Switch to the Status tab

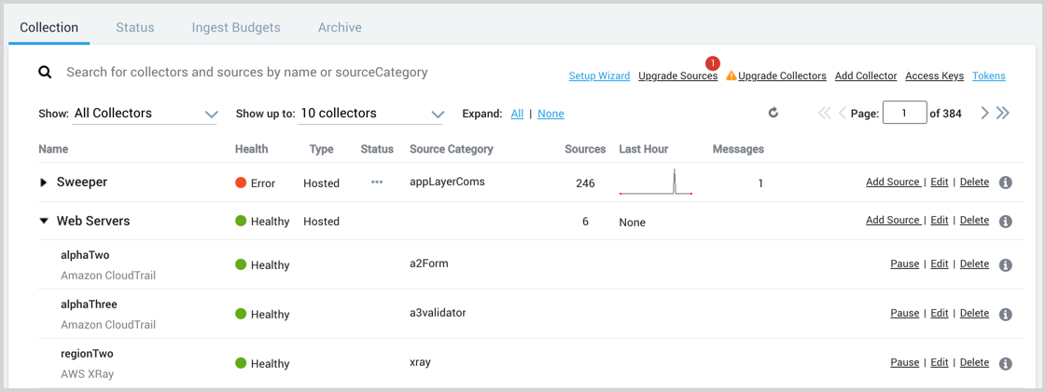point(135,28)
